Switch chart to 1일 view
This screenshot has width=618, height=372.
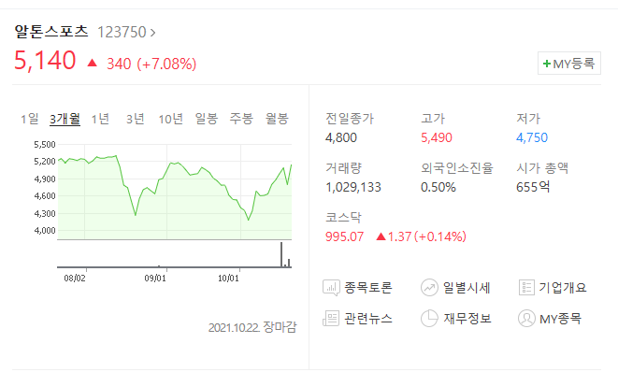click(x=30, y=119)
